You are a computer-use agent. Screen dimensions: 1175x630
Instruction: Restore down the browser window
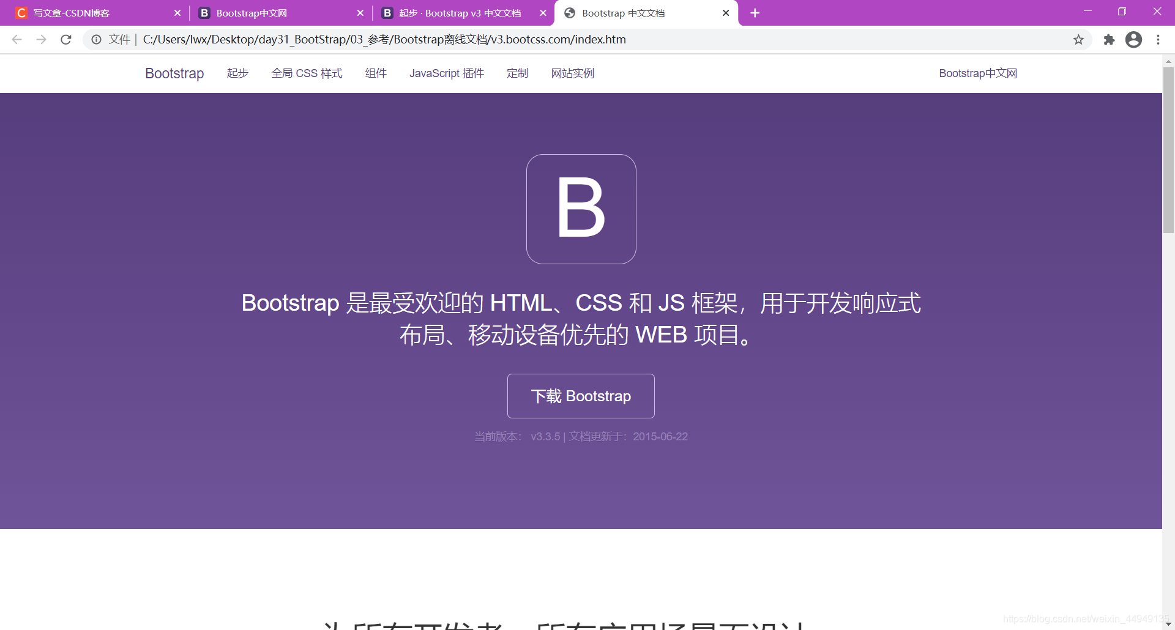[x=1122, y=12]
